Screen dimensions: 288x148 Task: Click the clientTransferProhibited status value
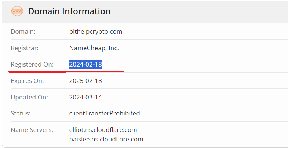(x=105, y=113)
